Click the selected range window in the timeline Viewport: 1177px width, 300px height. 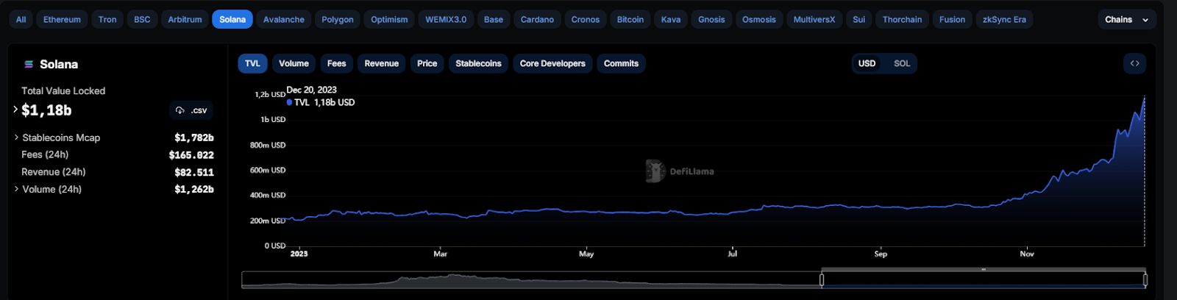pos(984,279)
